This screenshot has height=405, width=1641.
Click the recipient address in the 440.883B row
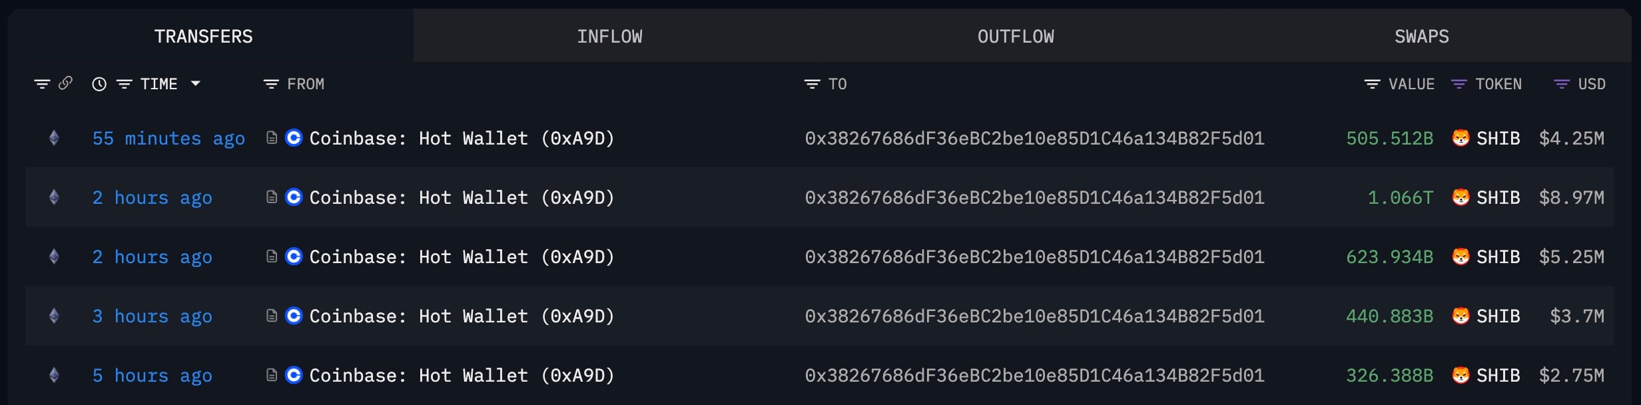[1034, 316]
